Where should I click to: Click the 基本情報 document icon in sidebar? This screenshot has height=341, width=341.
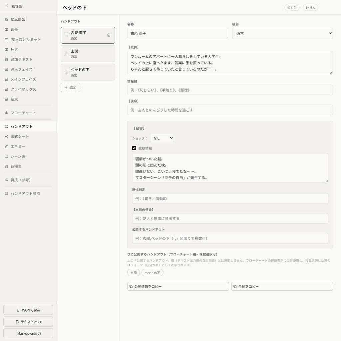tap(7, 20)
